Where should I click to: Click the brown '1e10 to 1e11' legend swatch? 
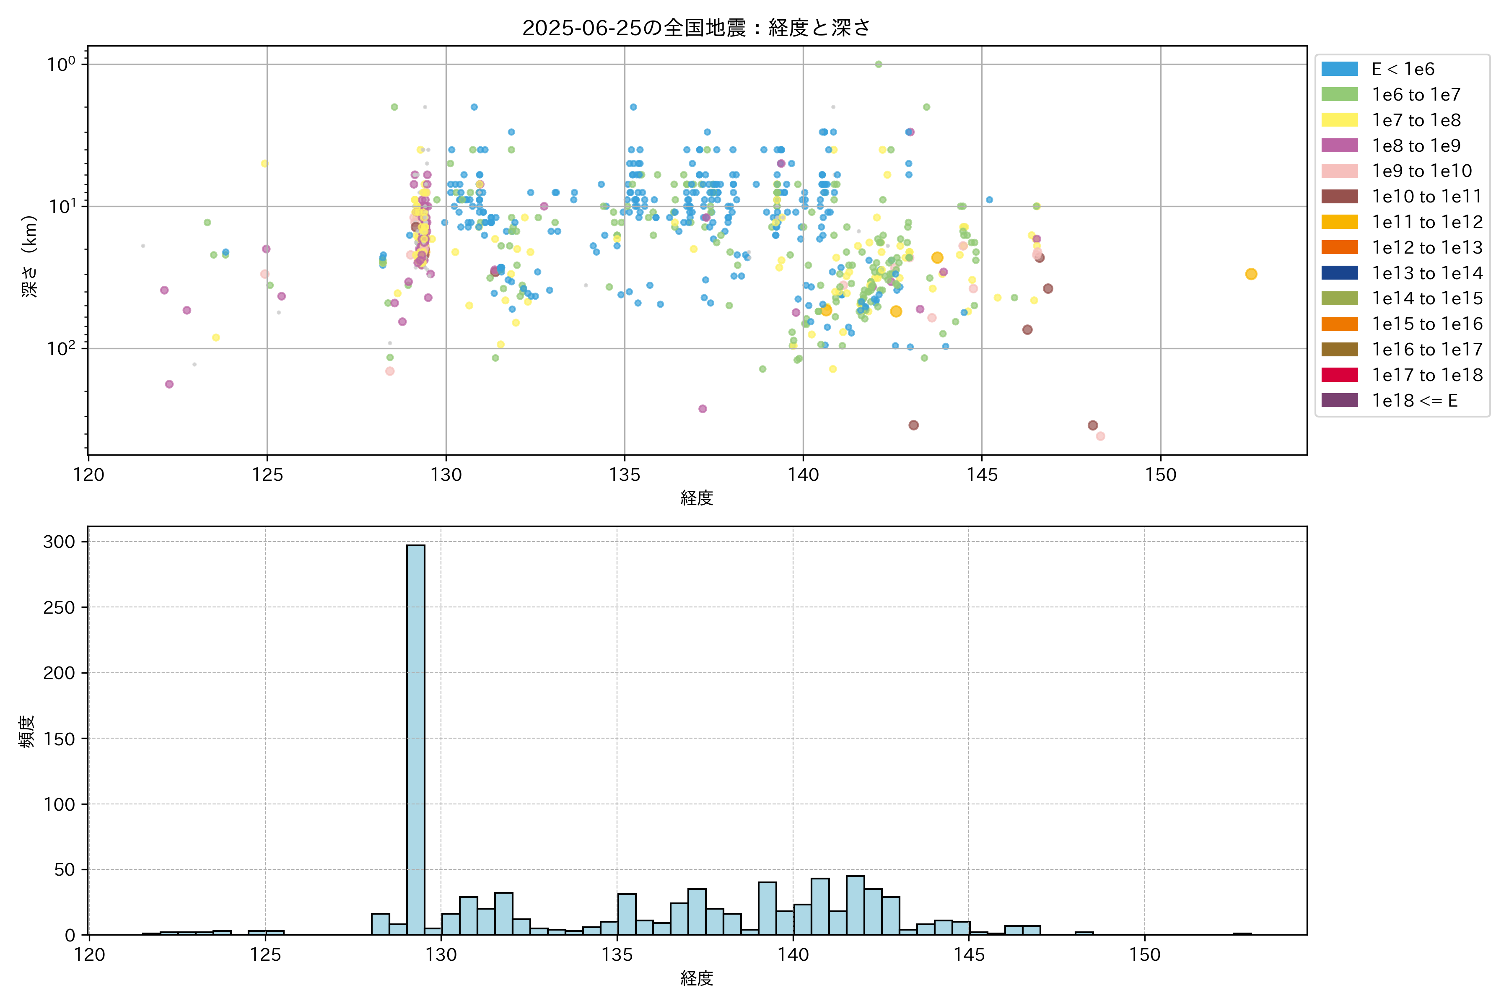tap(1340, 196)
